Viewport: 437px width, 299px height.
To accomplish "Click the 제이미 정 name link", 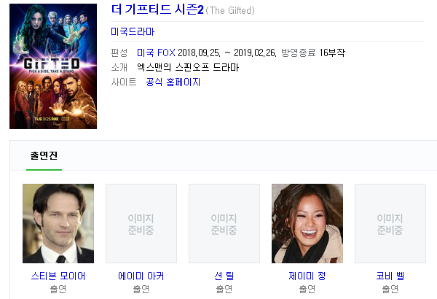I will point(307,276).
